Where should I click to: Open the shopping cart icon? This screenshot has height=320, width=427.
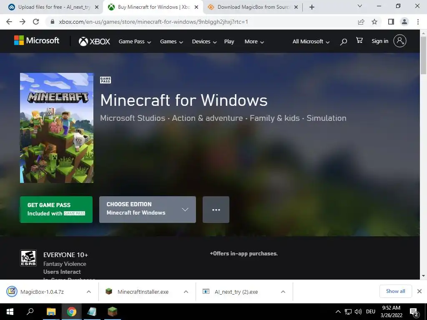point(359,40)
